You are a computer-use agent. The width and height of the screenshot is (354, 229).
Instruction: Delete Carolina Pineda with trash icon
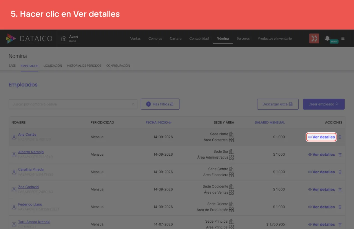[340, 172]
